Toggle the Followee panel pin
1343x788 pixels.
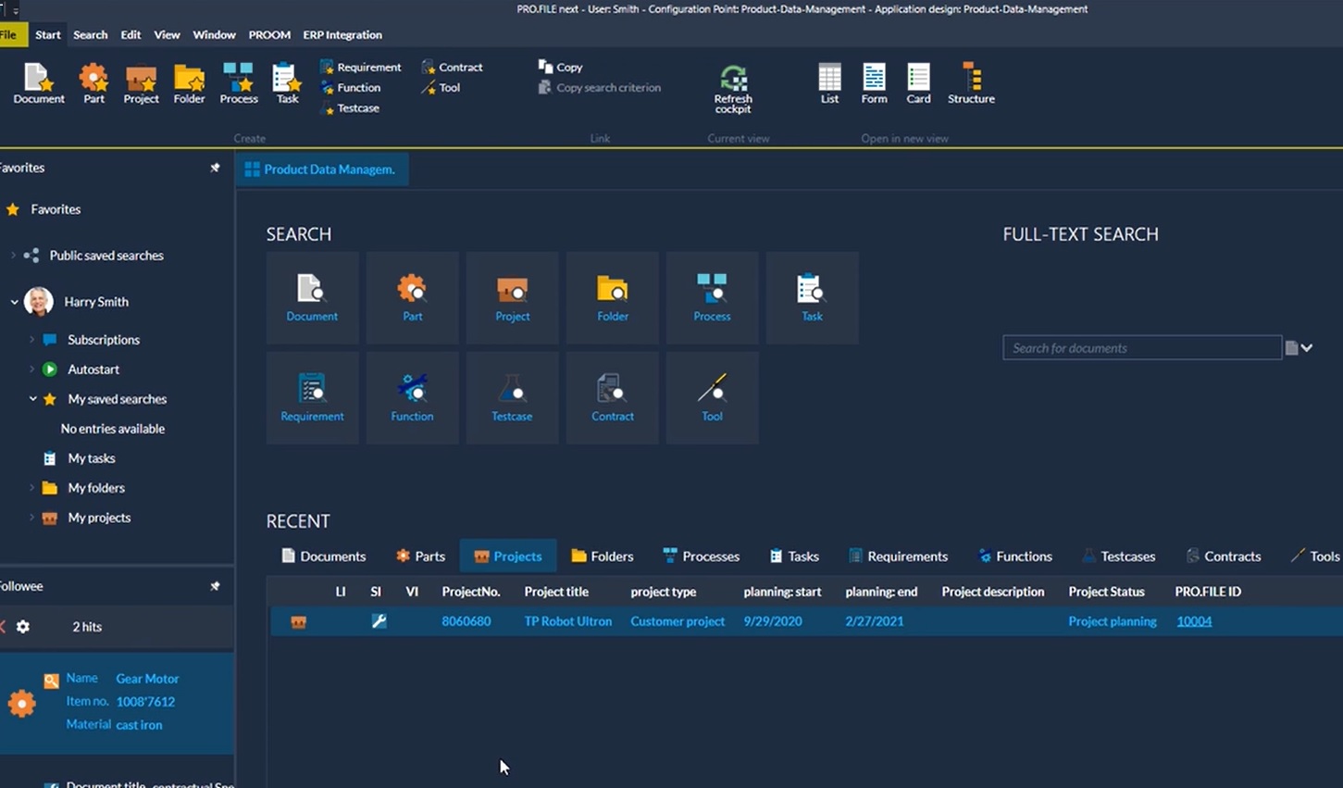tap(215, 586)
